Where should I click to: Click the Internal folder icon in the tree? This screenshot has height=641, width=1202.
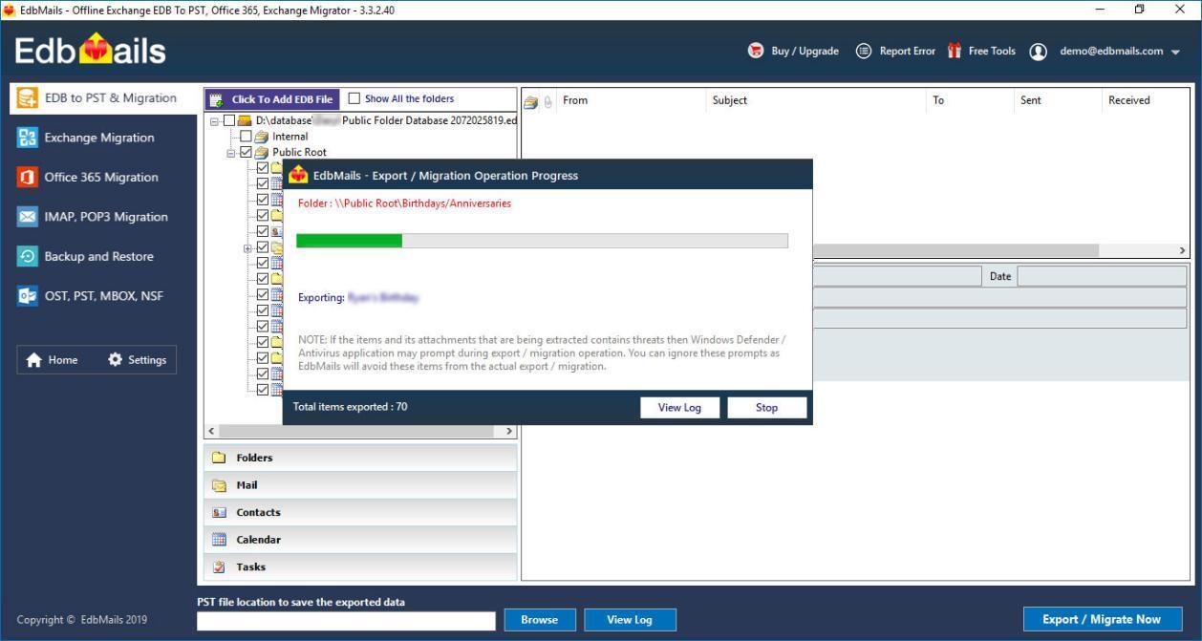click(x=262, y=137)
